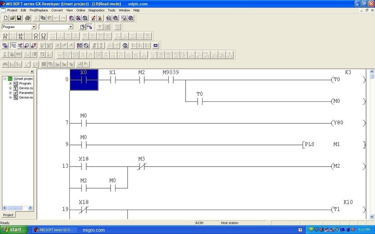Image resolution: width=375 pixels, height=234 pixels.
Task: Open the Convert menu
Action: coord(57,10)
